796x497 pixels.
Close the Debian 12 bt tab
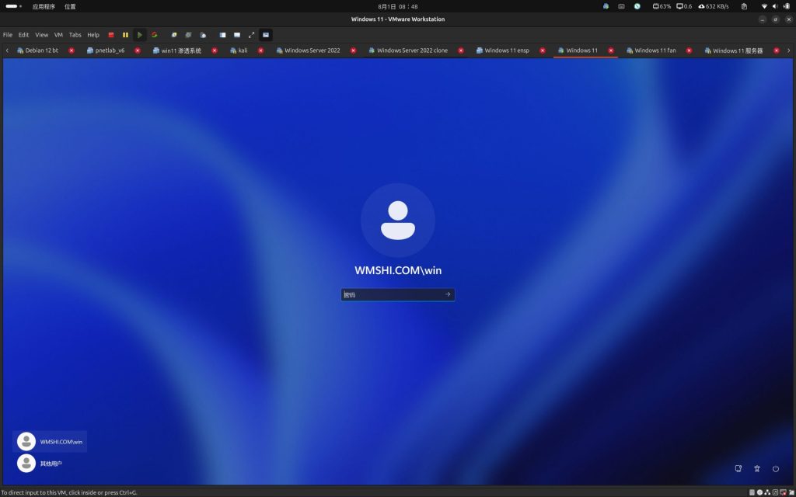[72, 50]
